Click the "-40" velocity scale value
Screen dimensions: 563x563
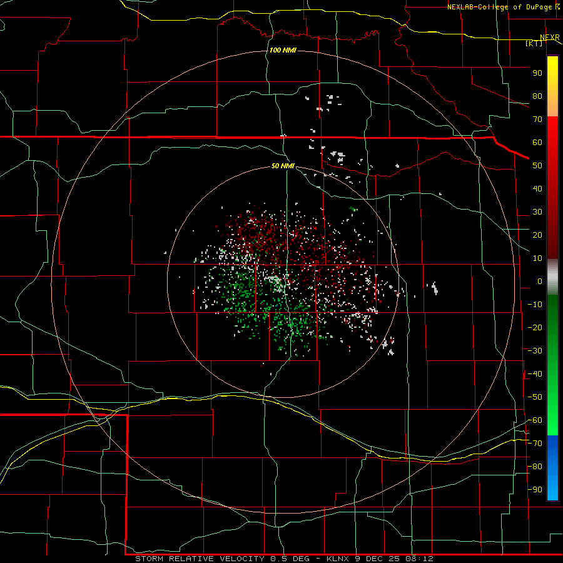(x=535, y=374)
